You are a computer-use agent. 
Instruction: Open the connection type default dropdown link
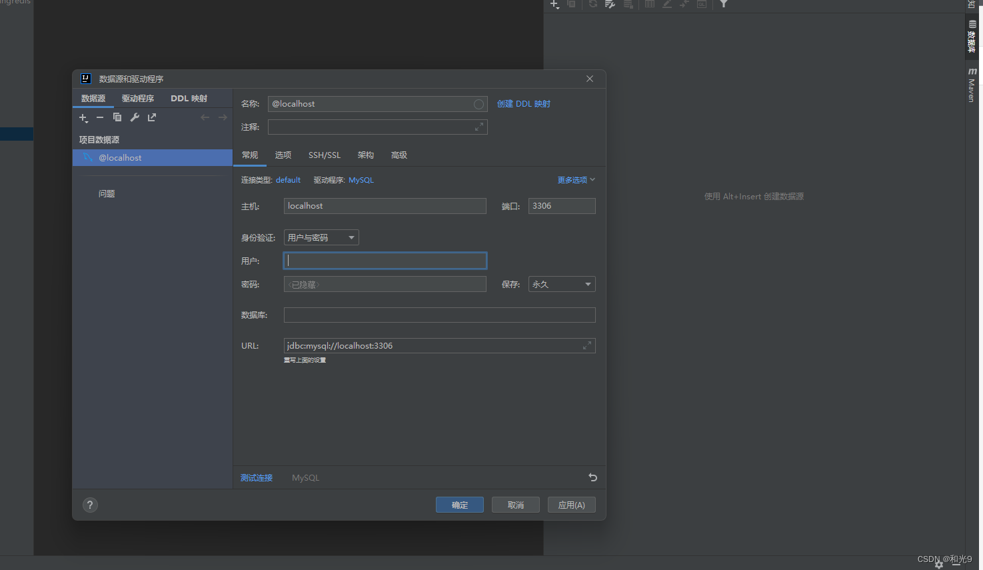[x=288, y=180]
